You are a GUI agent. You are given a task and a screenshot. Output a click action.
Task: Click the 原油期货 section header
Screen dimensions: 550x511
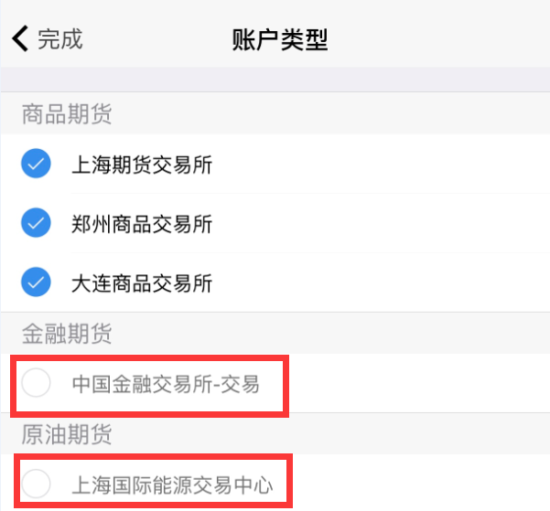click(x=67, y=433)
